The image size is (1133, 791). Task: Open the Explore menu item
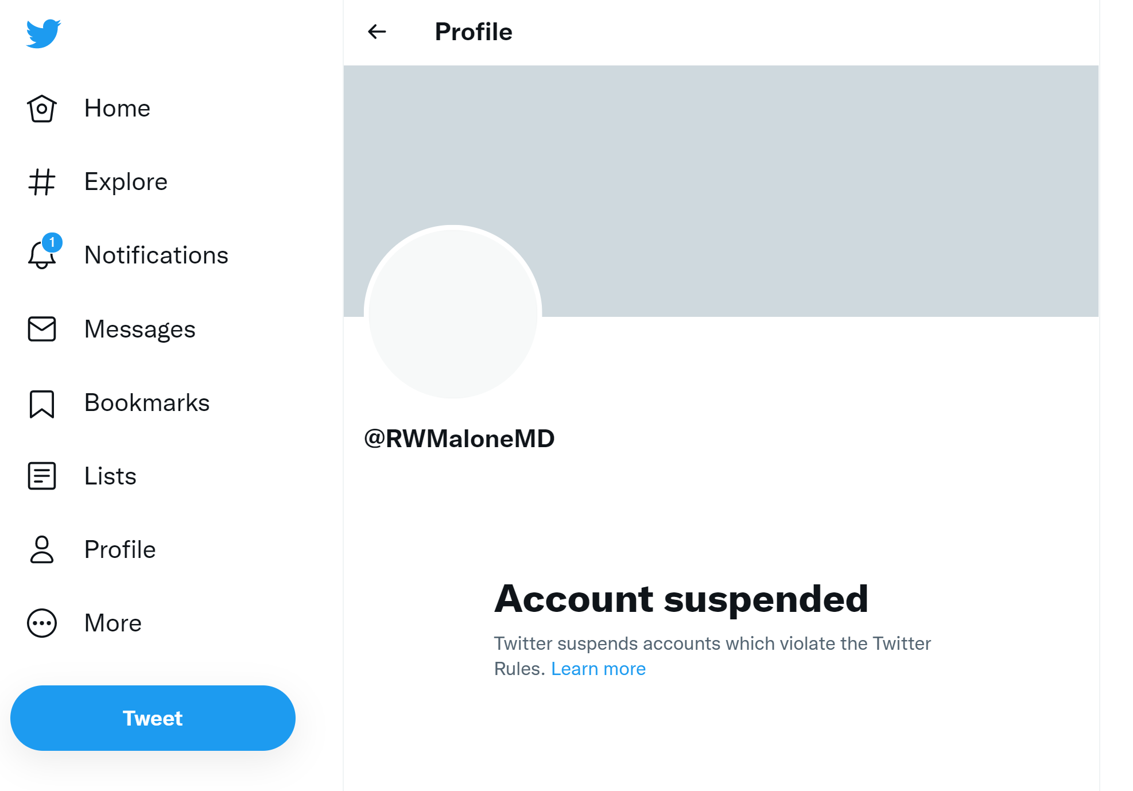click(x=126, y=181)
